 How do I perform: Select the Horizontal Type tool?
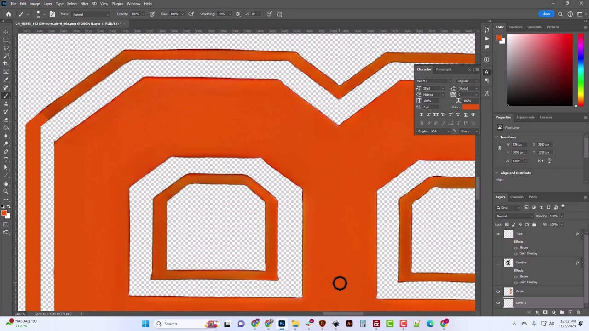tap(6, 160)
